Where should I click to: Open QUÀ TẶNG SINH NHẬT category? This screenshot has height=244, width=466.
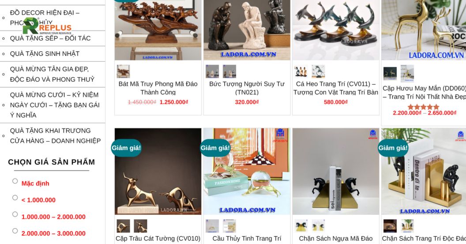(x=45, y=54)
